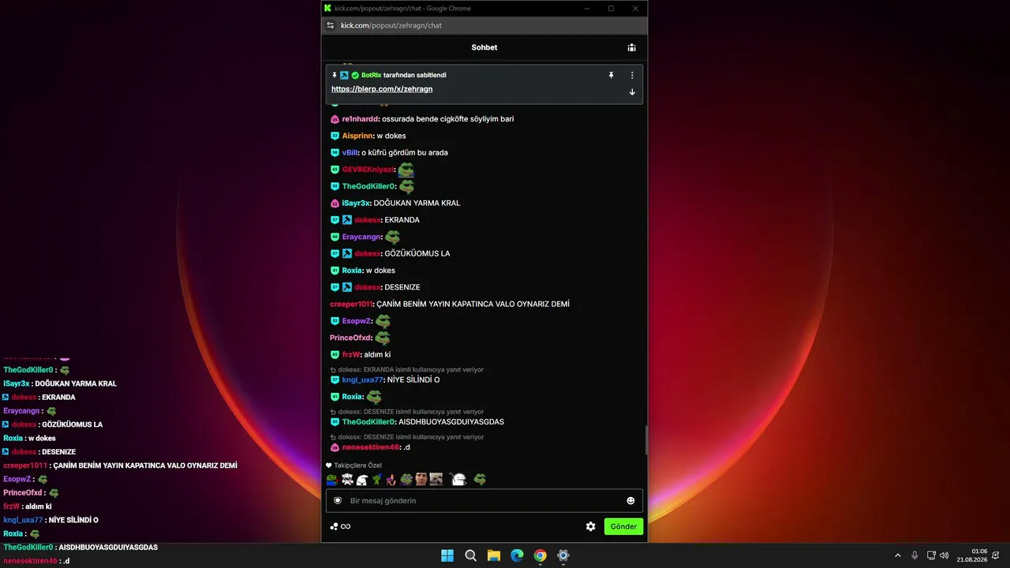Click dokesx next to 'GÖZÜKÜOMUS LA' message
Image resolution: width=1010 pixels, height=568 pixels.
368,253
